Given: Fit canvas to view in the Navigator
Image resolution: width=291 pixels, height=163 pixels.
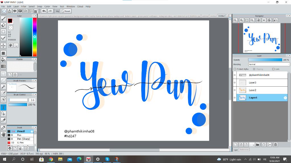Looking at the screenshot, I should click(x=247, y=20).
